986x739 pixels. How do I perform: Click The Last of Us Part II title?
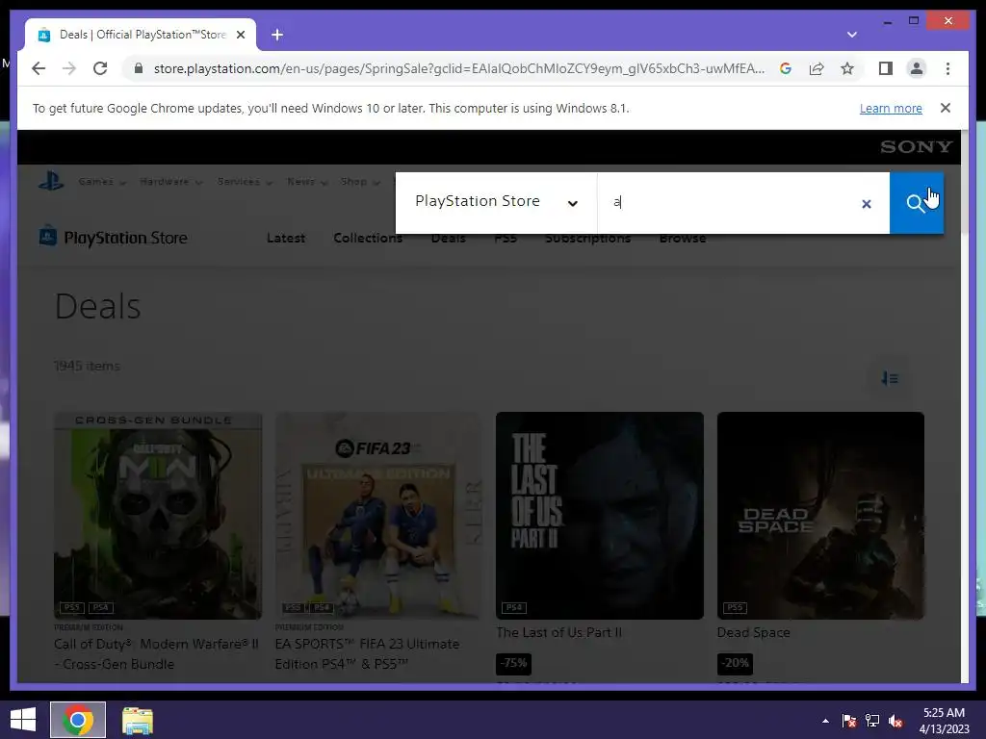(x=559, y=632)
